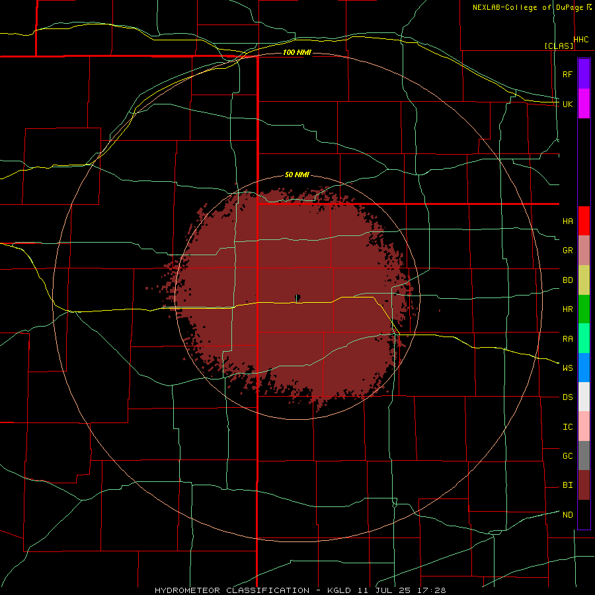Image resolution: width=595 pixels, height=595 pixels.
Task: Click the GR legend label
Action: click(x=567, y=251)
